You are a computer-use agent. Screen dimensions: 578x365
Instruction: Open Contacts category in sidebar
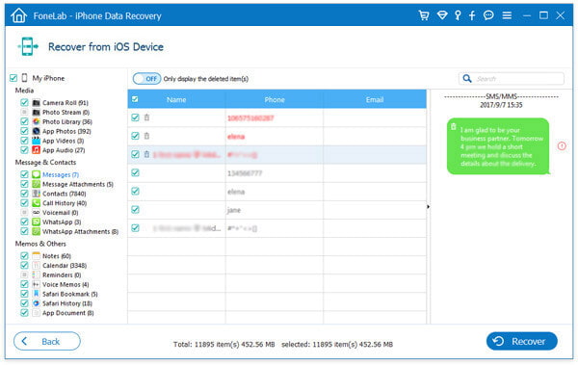(x=64, y=194)
